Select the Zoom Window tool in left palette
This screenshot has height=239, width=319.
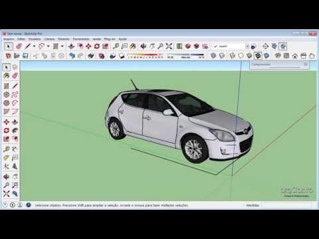[x=15, y=185]
